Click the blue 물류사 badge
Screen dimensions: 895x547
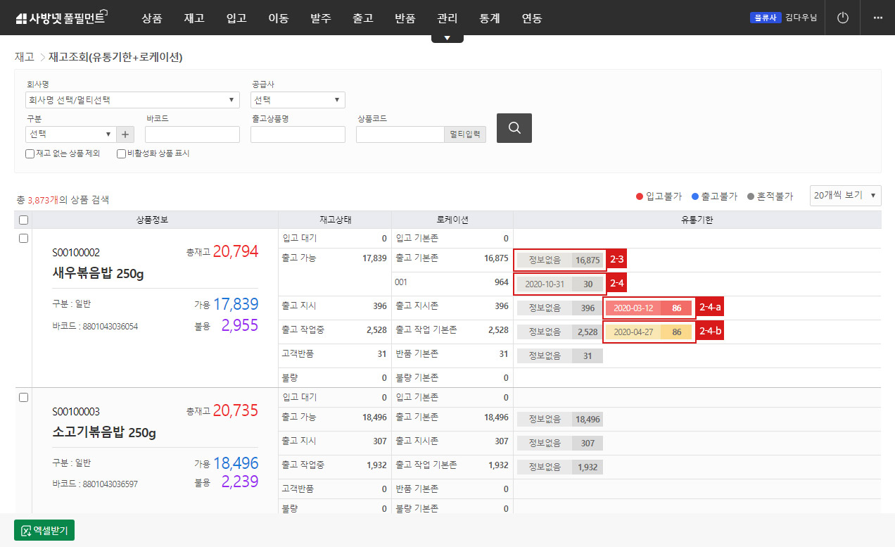[766, 18]
